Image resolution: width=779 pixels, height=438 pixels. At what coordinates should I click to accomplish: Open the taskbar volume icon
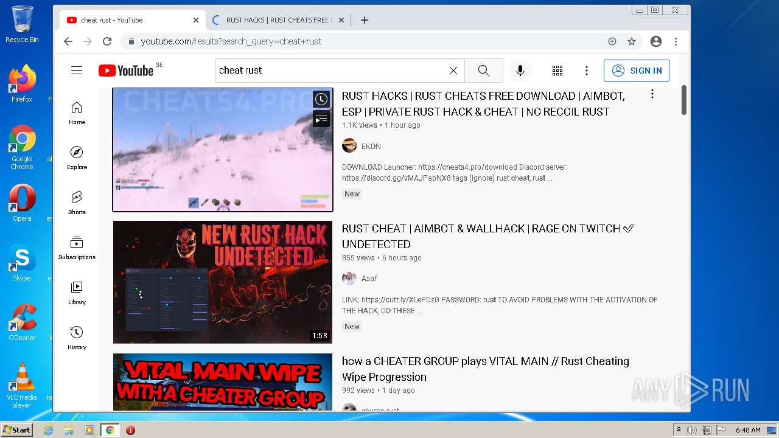pos(693,430)
